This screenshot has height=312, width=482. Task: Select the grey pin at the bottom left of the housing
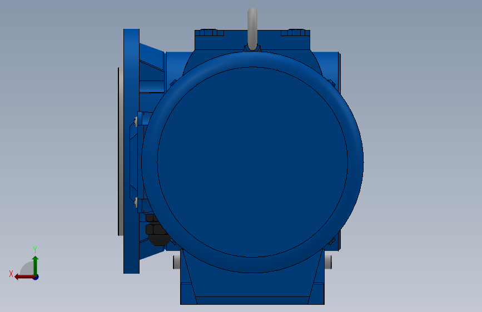tap(177, 262)
